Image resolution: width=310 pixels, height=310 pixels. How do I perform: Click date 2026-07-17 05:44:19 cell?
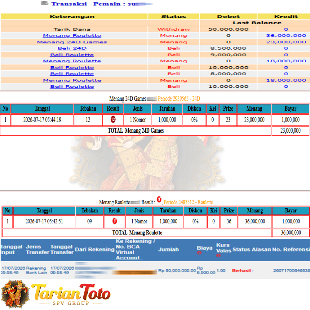42,120
